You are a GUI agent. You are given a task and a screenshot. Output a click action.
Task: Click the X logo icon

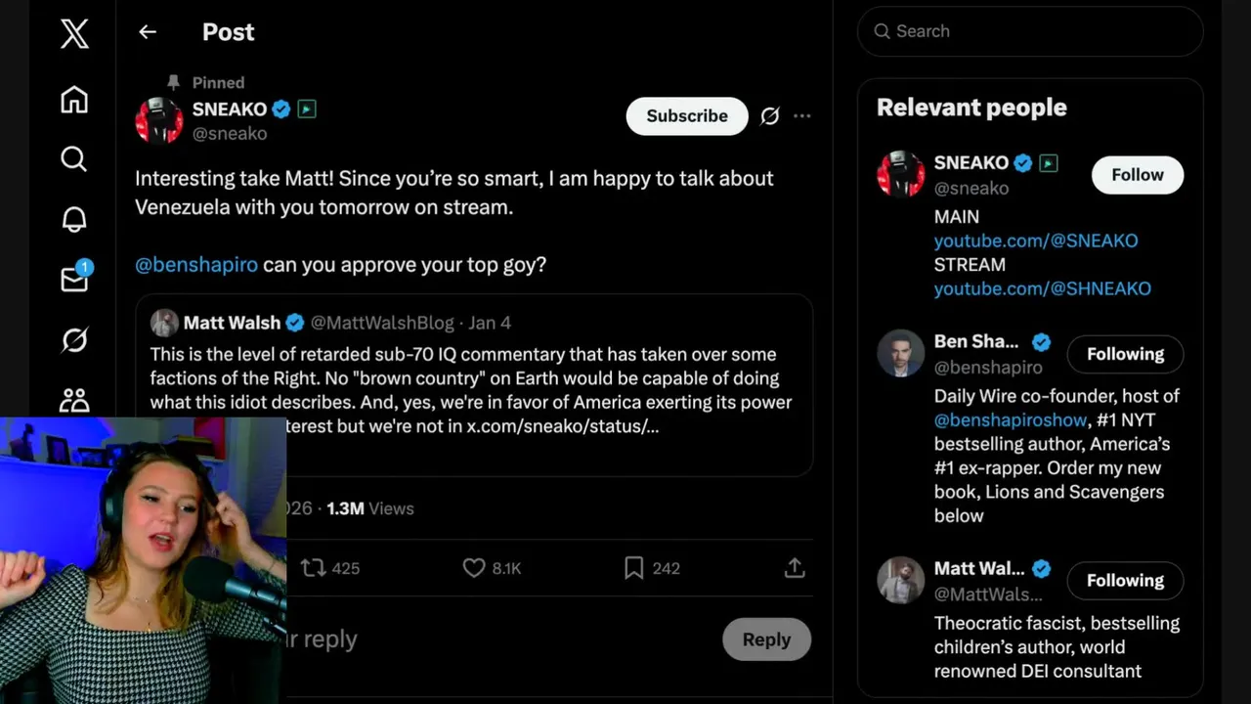[74, 33]
